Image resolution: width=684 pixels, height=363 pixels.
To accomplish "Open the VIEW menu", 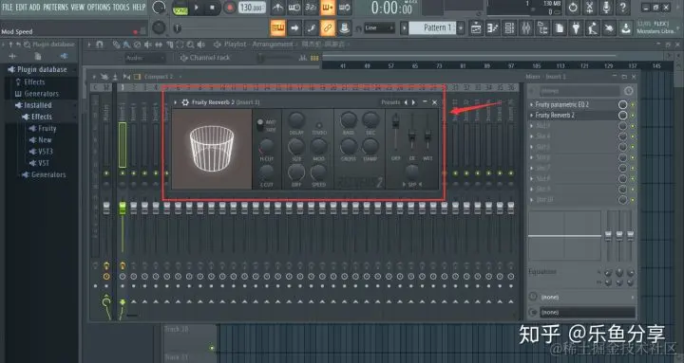I will (x=78, y=7).
